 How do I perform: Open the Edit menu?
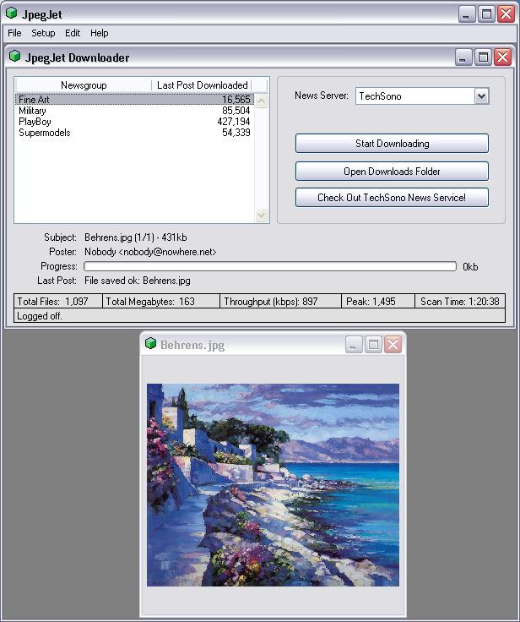[x=73, y=33]
